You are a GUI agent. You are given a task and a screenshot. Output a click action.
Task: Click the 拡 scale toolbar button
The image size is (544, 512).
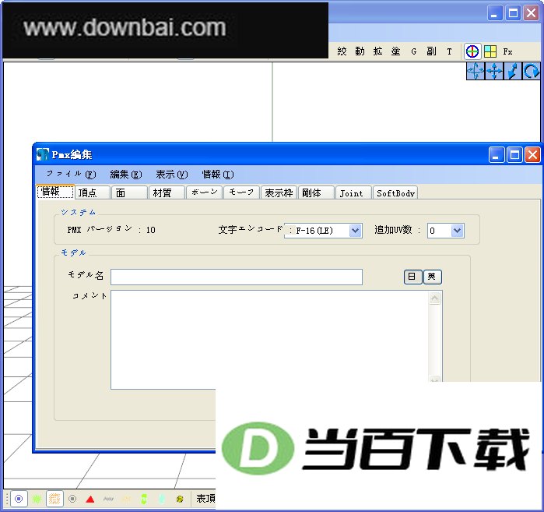(377, 51)
